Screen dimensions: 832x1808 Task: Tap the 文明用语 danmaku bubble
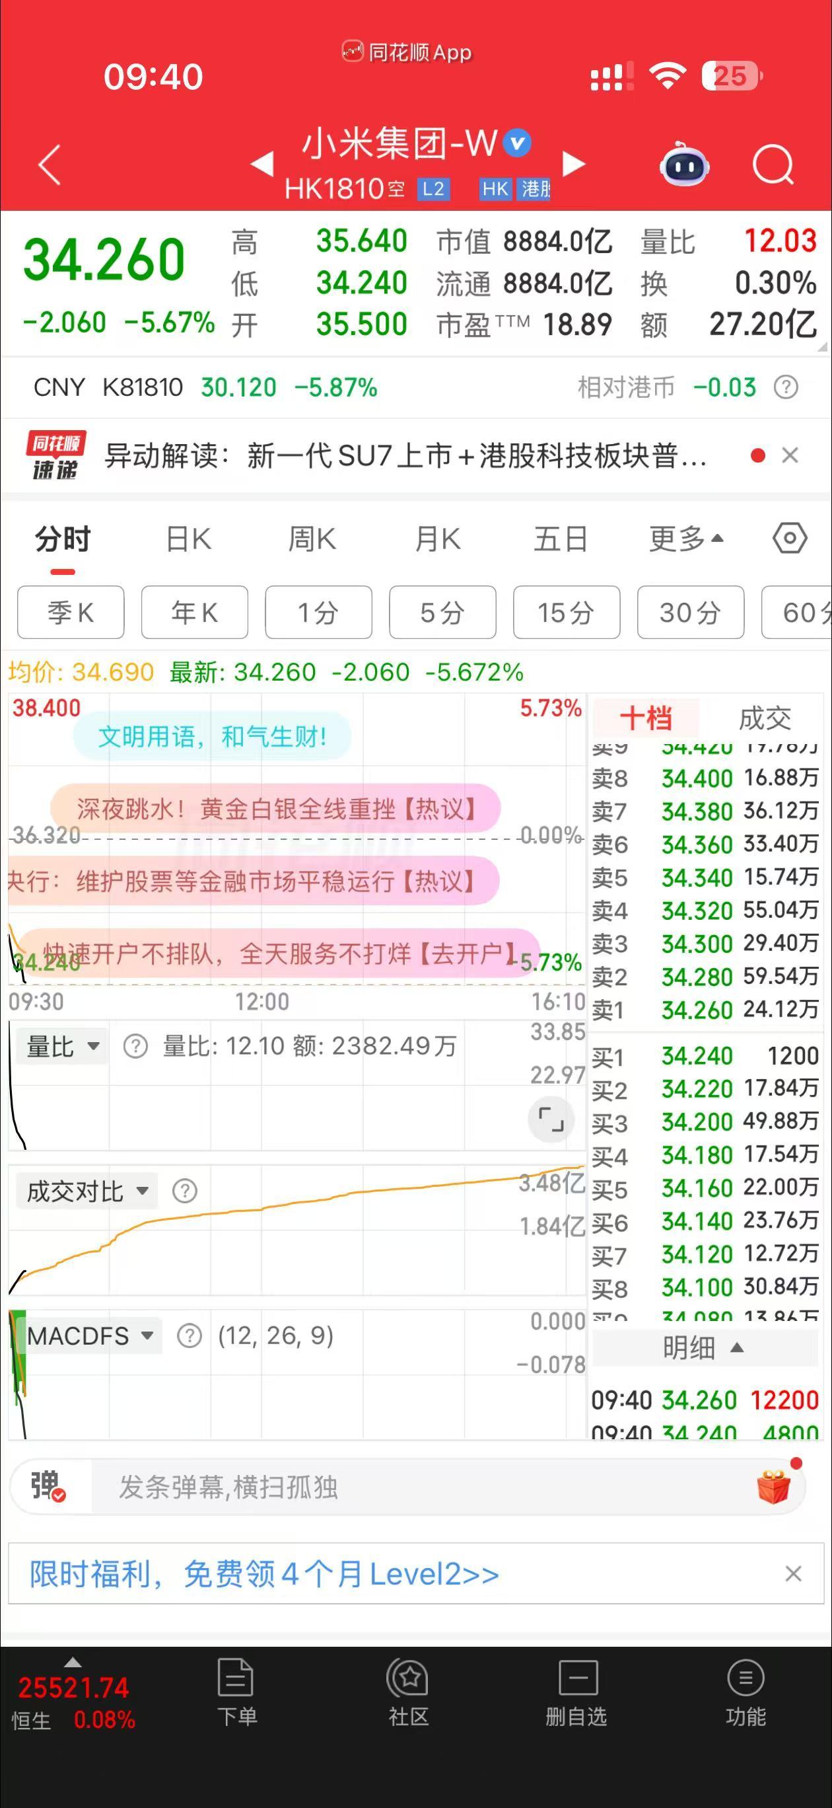[212, 736]
